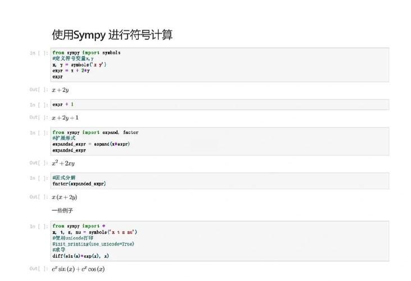Click the 'In [ ]:' prompt beside '#因式分解'
Viewport: 411px width, 281px height.
(x=39, y=178)
